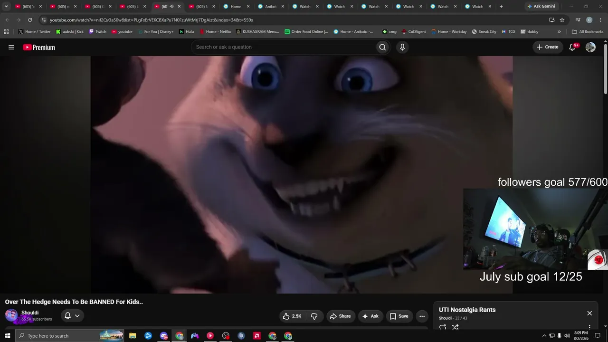
Task: Start voice search with the microphone icon
Action: [402, 47]
